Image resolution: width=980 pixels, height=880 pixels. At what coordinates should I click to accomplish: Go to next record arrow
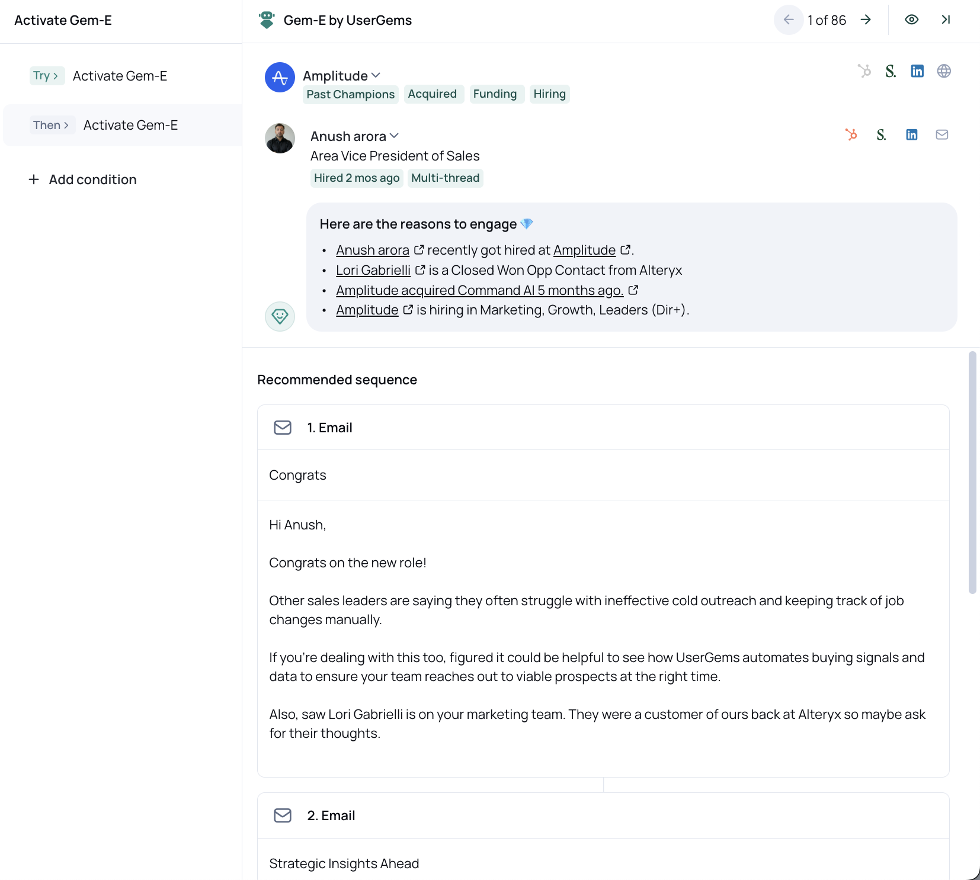click(x=866, y=20)
